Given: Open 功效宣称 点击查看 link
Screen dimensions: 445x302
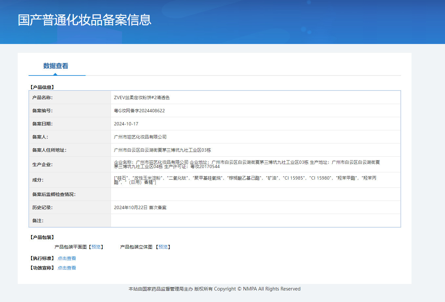Looking at the screenshot, I should (67, 268).
